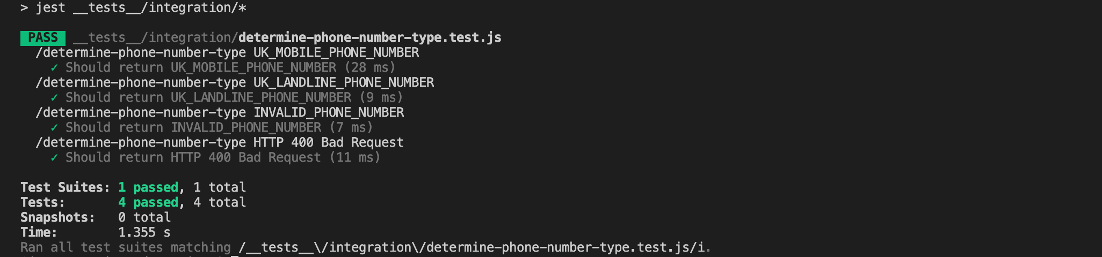Click the jest __tests__/integration/* command line
1102x257 pixels.
pos(134,8)
